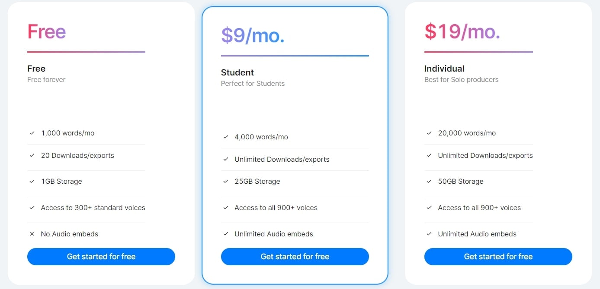600x289 pixels.
Task: Click checkmark beside 25GB Storage
Action: click(226, 182)
